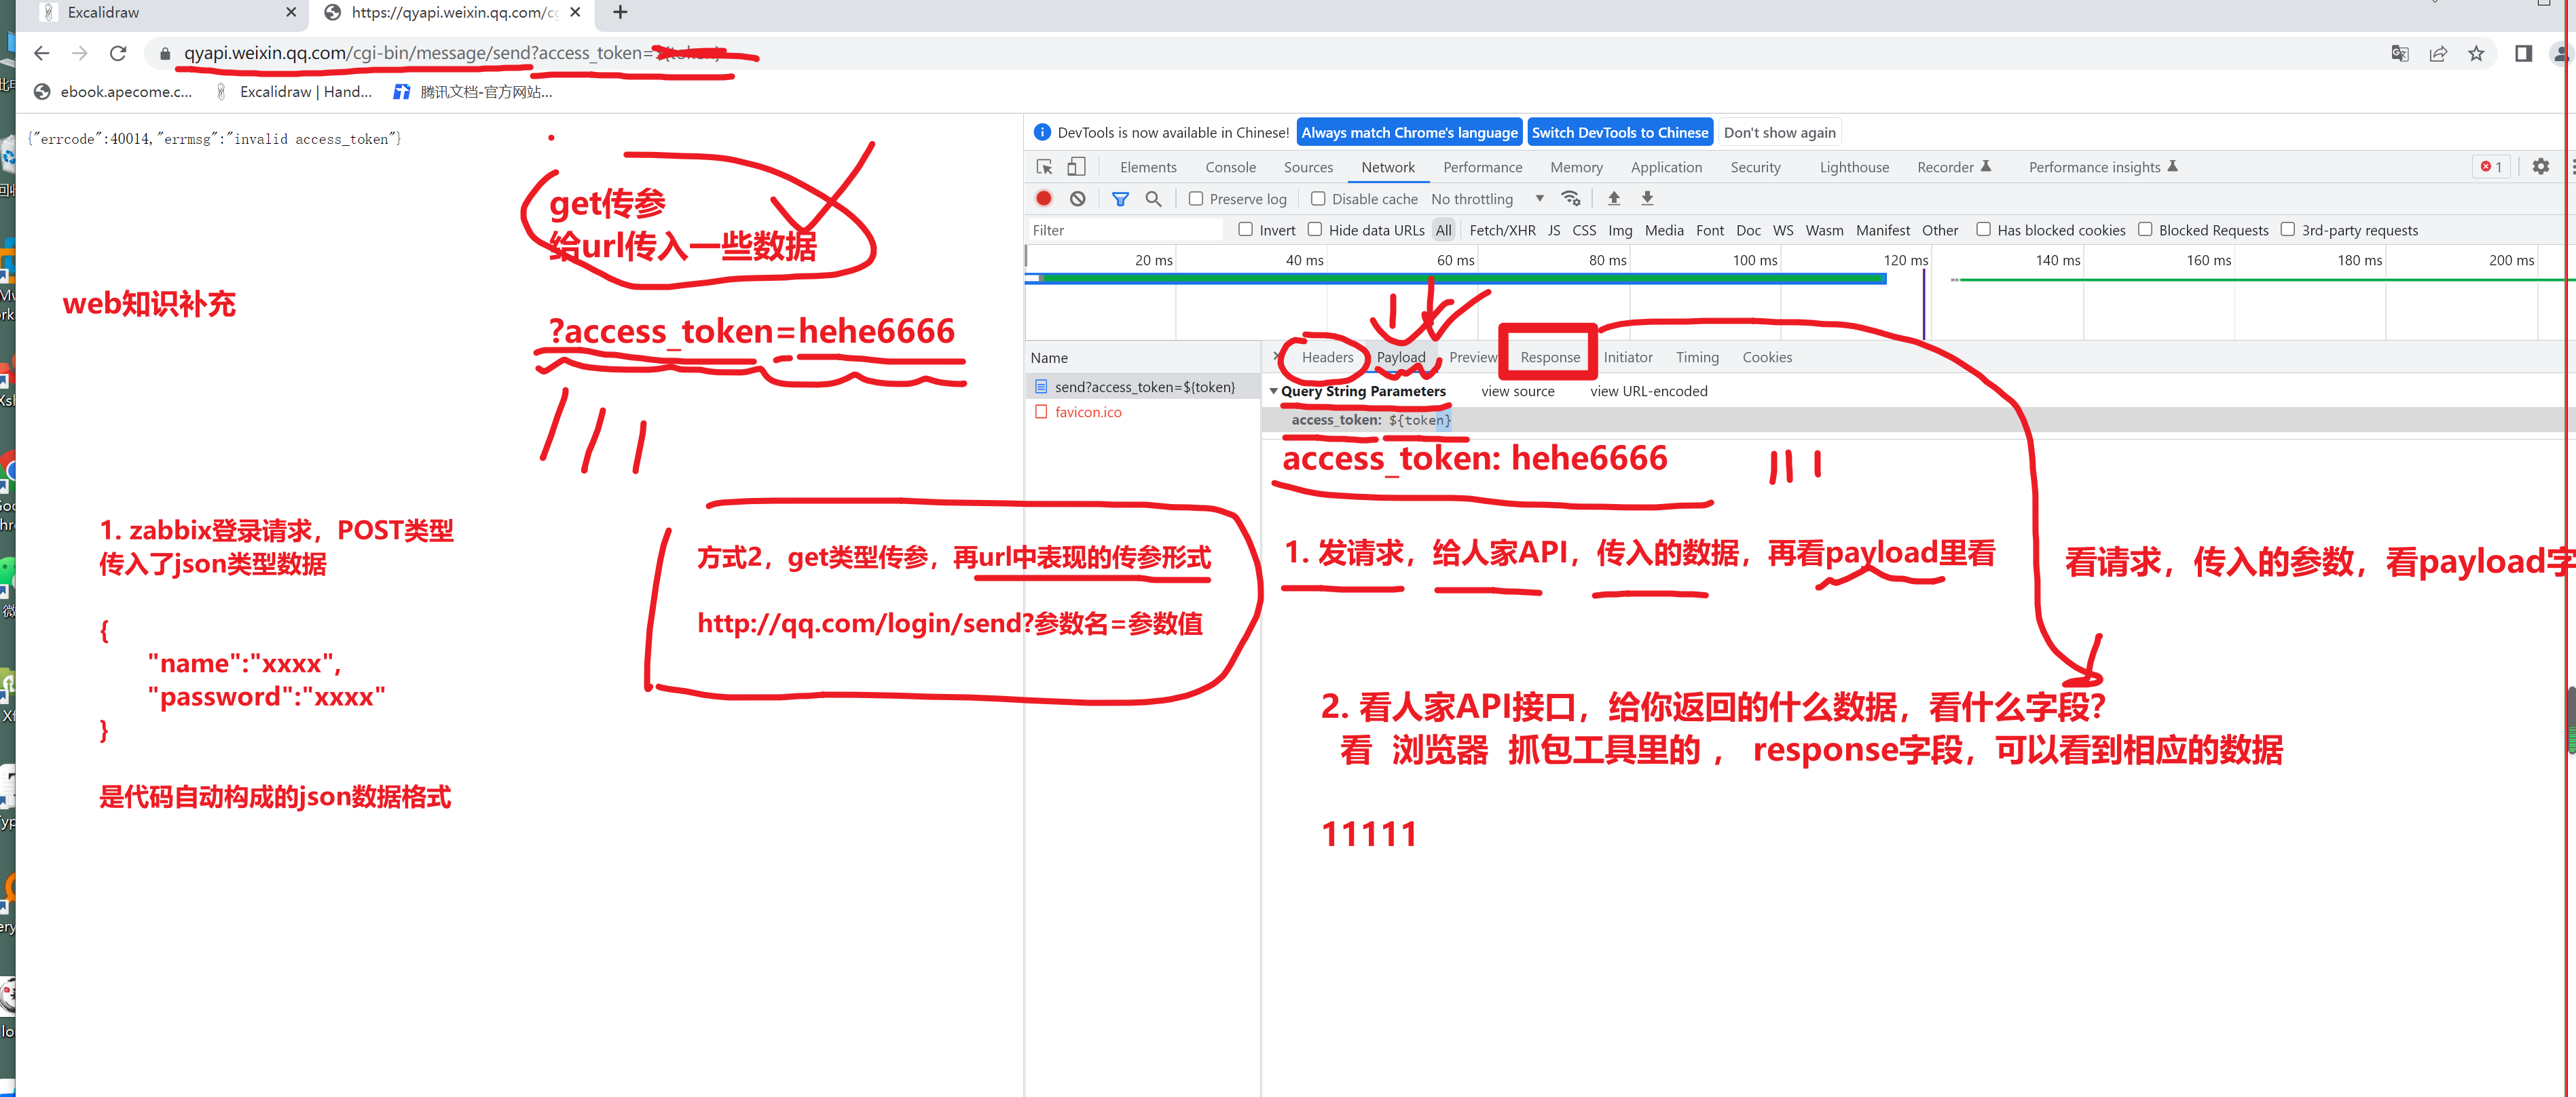Tick the Hide data URLs checkbox
The image size is (2576, 1097).
click(x=1315, y=230)
